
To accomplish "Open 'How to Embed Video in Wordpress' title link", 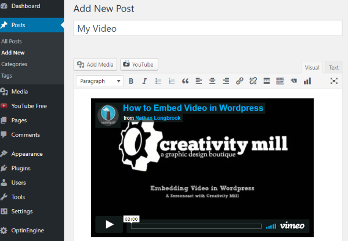I will pos(193,108).
